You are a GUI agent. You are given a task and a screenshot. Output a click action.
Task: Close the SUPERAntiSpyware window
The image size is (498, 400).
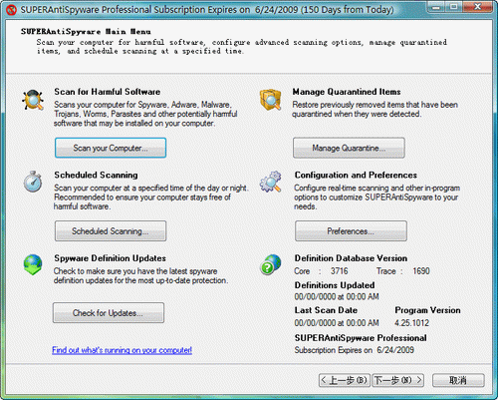coord(478,7)
